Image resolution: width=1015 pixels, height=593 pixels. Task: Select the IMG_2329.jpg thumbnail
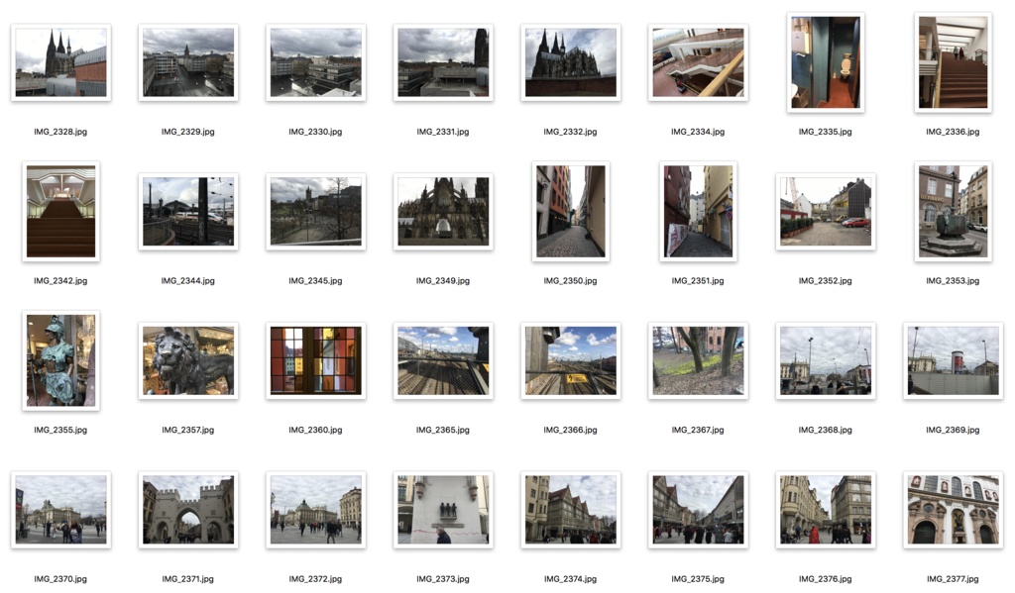click(188, 62)
